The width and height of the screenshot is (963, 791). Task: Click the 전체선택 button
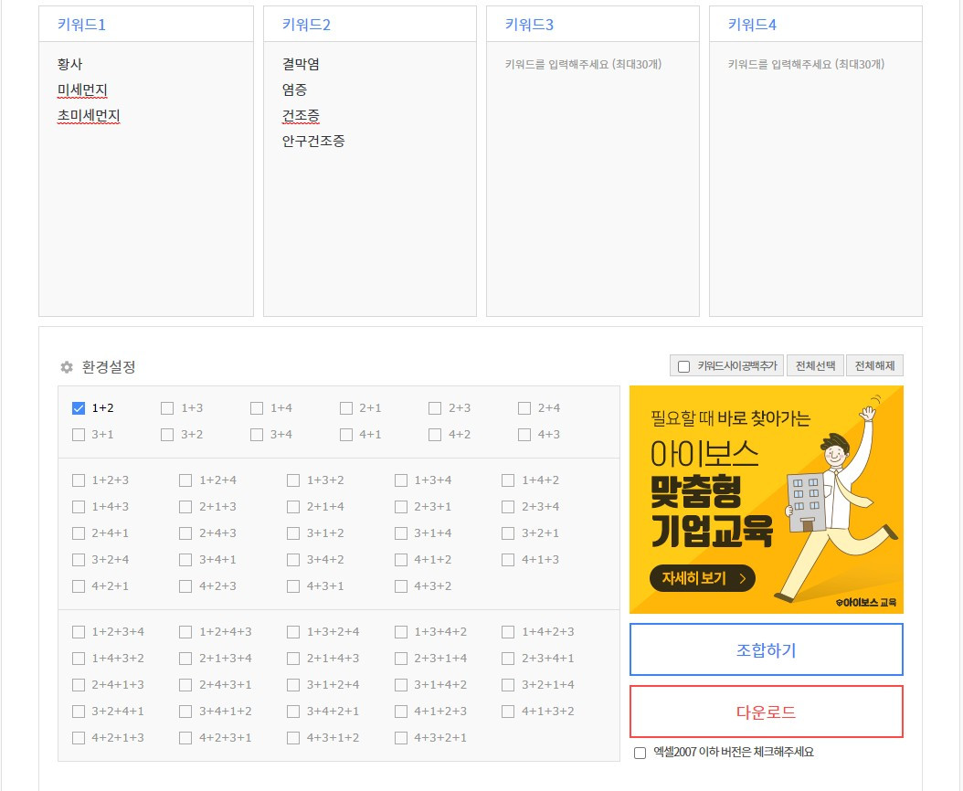point(816,366)
